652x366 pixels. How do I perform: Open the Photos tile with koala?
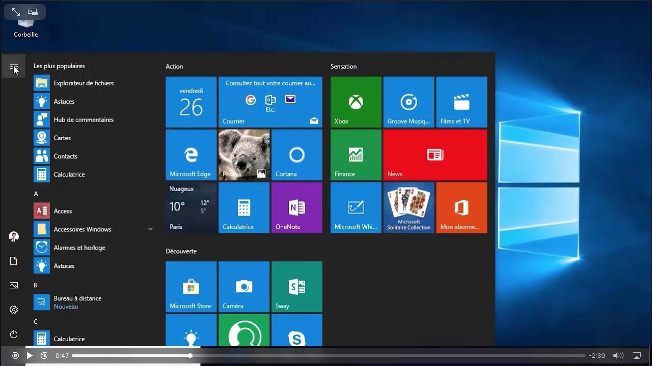tap(244, 155)
